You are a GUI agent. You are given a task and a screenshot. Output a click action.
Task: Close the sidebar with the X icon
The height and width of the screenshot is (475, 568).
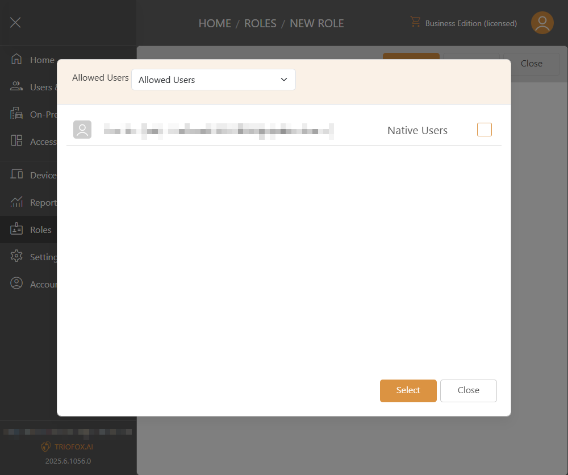click(x=15, y=23)
